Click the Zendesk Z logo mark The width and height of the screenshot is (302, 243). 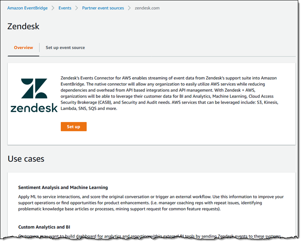(34, 89)
